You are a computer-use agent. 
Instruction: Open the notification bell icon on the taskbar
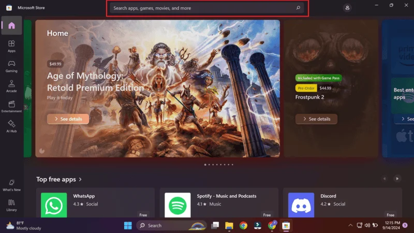click(x=405, y=225)
